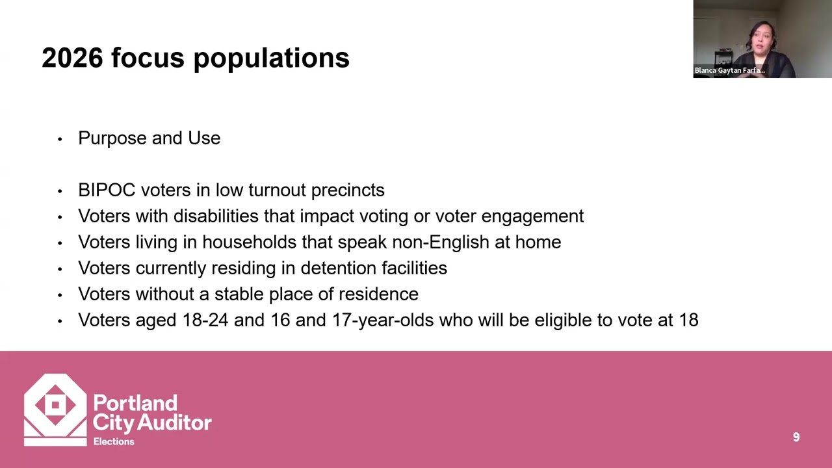This screenshot has width=832, height=468.
Task: Click the bullet dot before Purpose and Use
Action: pyautogui.click(x=60, y=138)
